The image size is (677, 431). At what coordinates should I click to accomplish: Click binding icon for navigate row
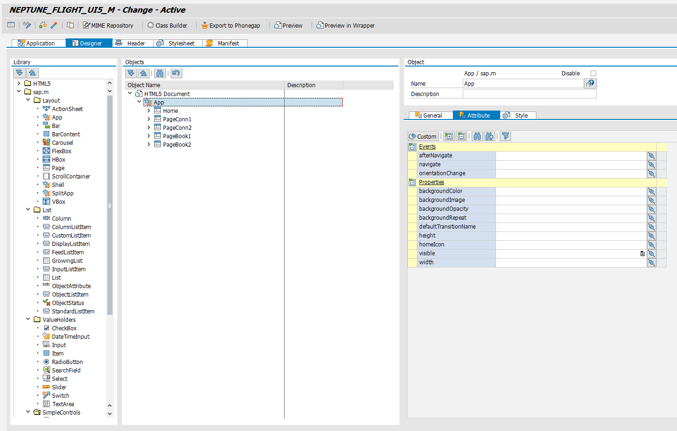(x=652, y=164)
